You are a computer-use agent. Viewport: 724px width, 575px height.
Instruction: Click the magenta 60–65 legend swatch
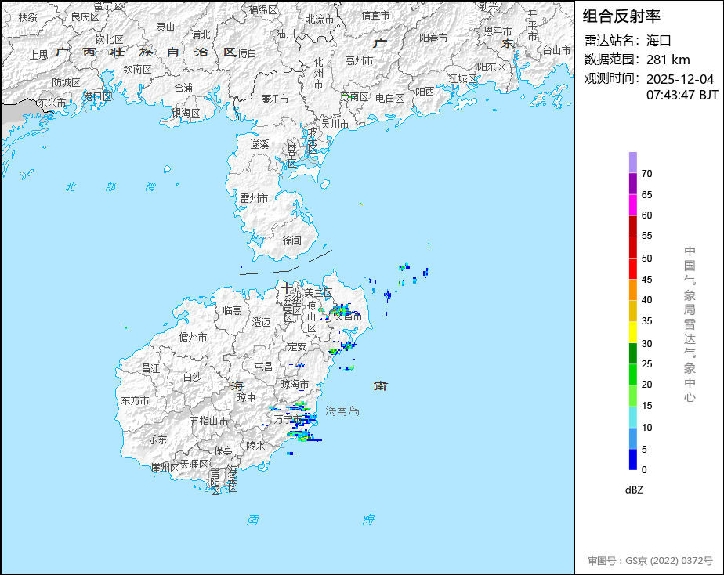pos(633,205)
